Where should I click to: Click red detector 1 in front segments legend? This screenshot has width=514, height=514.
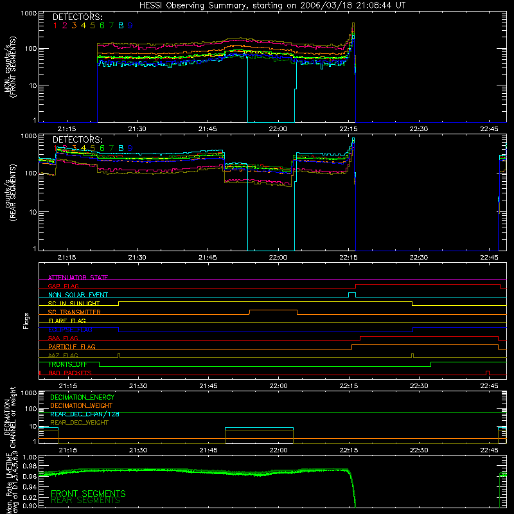point(55,26)
